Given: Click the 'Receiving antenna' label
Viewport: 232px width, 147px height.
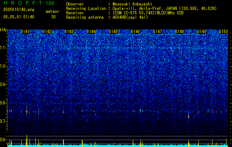Looking at the screenshot, I should coord(85,17).
